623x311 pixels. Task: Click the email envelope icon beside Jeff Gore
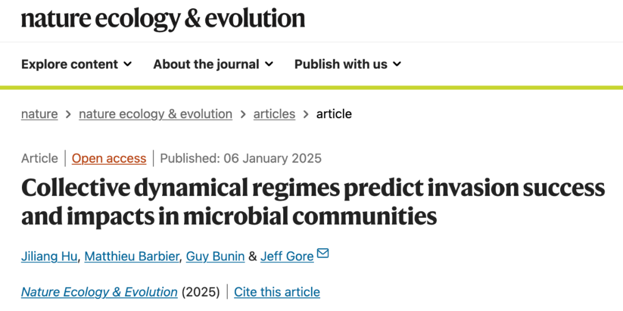pos(323,253)
